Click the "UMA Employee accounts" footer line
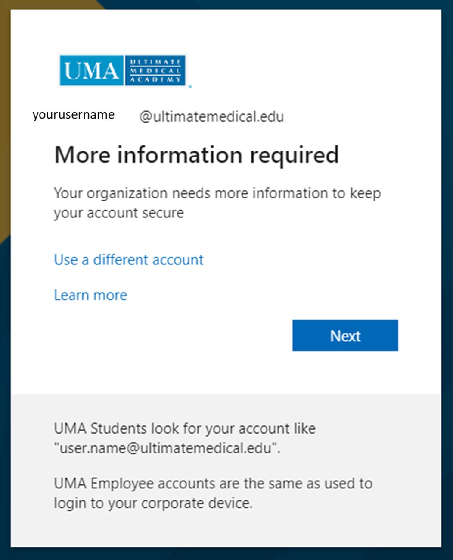The height and width of the screenshot is (560, 453). (x=213, y=483)
